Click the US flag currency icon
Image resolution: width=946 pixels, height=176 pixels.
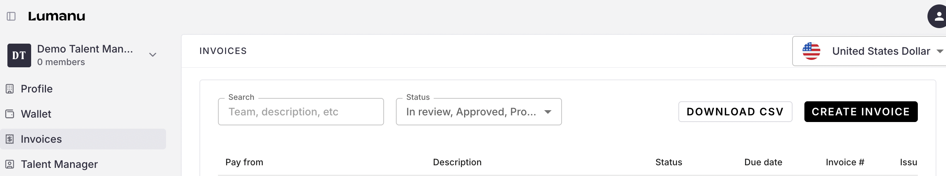tap(811, 51)
